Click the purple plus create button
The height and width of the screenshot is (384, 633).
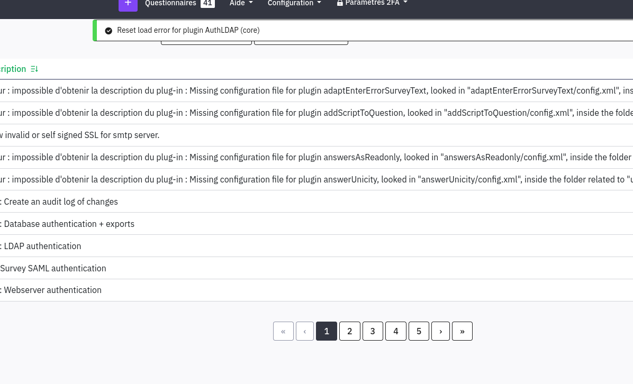[x=128, y=4]
